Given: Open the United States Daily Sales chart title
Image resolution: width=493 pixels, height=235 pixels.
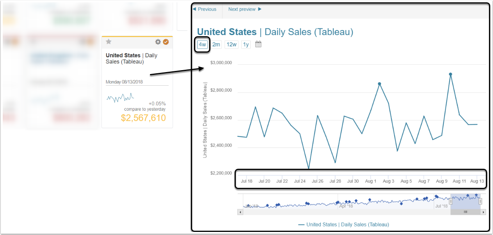Looking at the screenshot, I should (x=275, y=32).
